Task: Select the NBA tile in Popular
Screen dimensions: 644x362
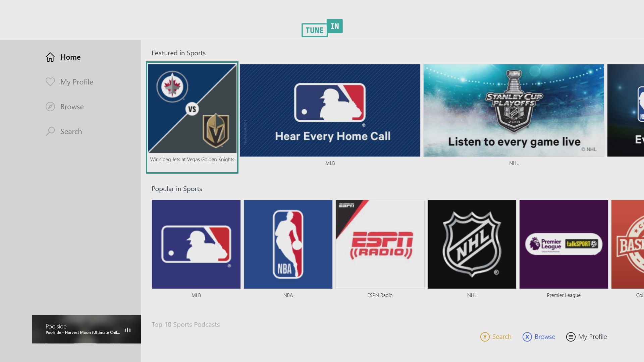Action: pos(288,244)
